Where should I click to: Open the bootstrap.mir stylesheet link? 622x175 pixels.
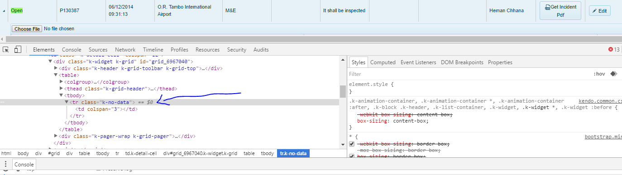tap(603, 137)
